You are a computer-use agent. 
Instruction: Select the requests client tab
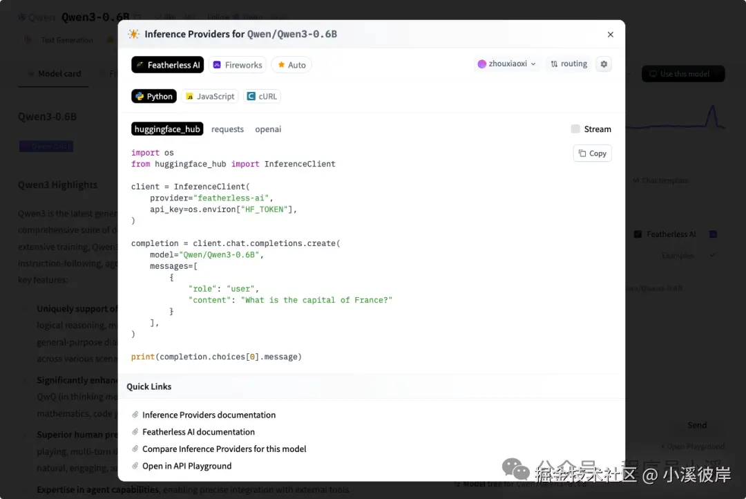[x=227, y=129]
